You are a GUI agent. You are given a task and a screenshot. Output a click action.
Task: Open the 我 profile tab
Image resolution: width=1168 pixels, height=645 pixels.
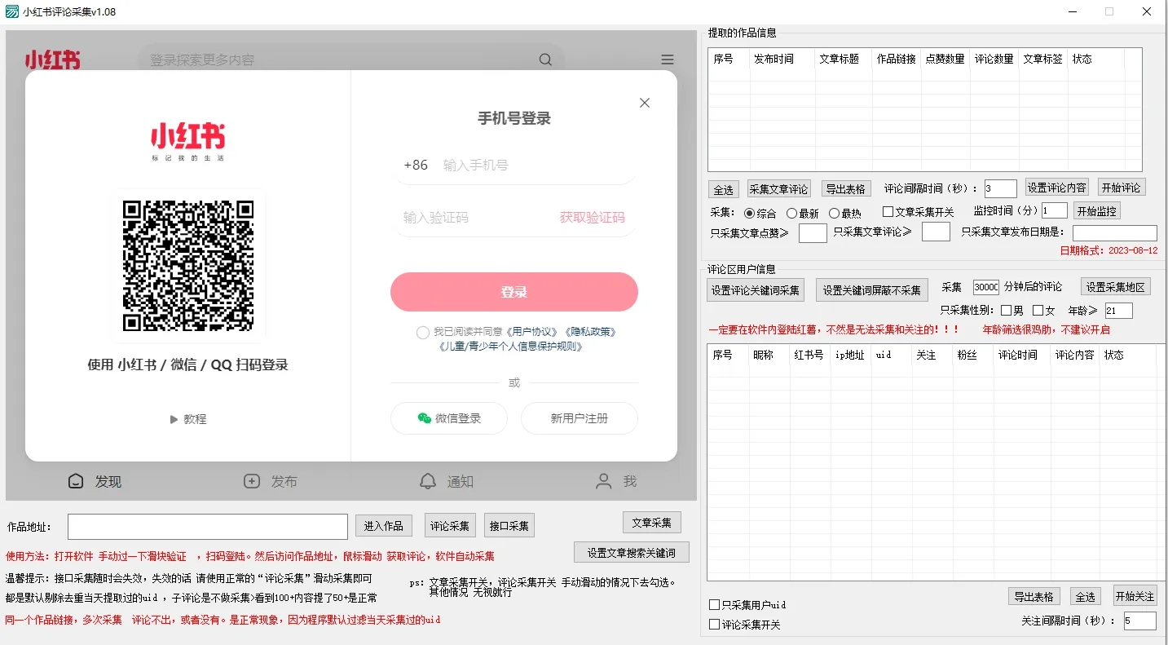[616, 481]
